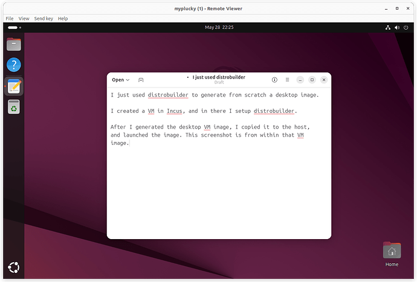
Task: Click the 'myplucky (1) - Remote Viewer' title bar
Action: [x=208, y=8]
